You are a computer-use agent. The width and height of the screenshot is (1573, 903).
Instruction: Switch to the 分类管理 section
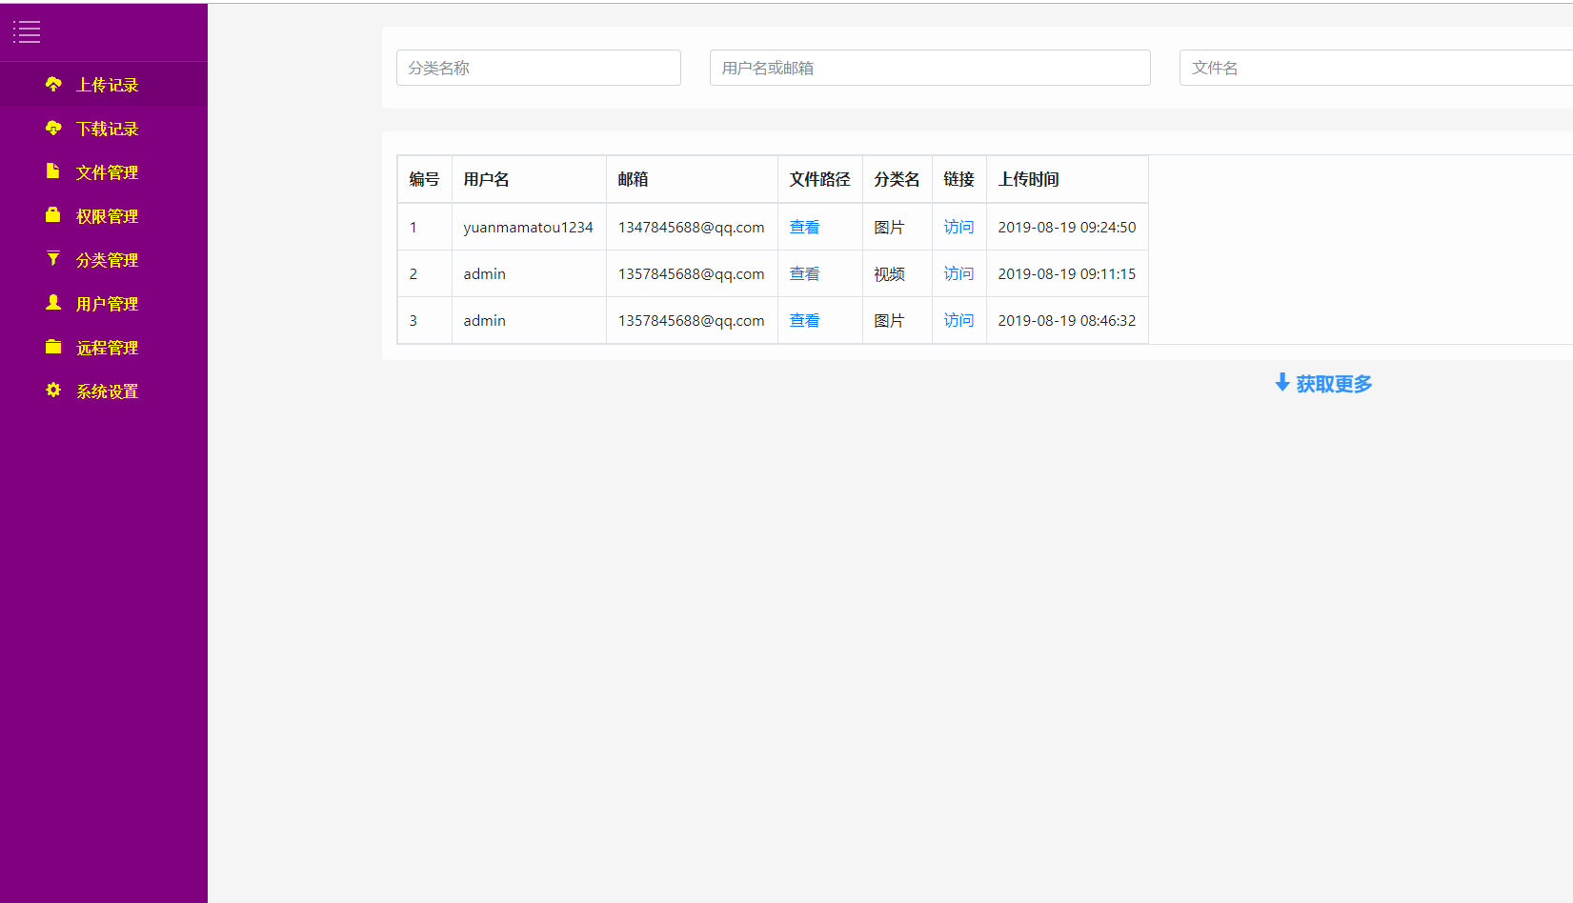click(x=107, y=259)
